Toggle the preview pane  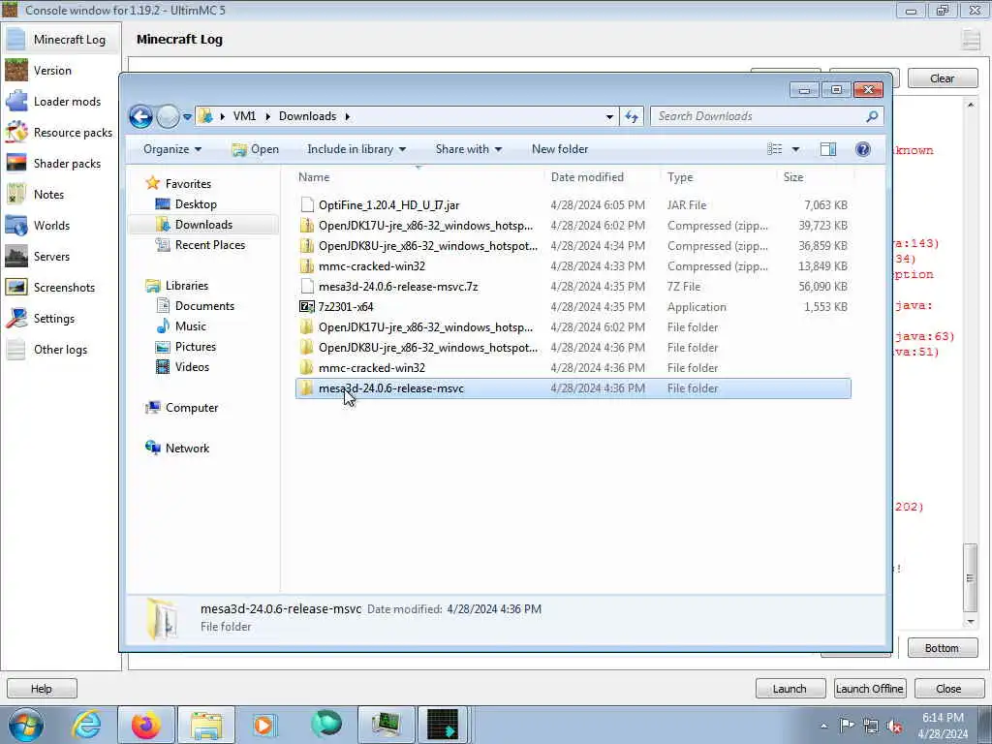point(828,149)
